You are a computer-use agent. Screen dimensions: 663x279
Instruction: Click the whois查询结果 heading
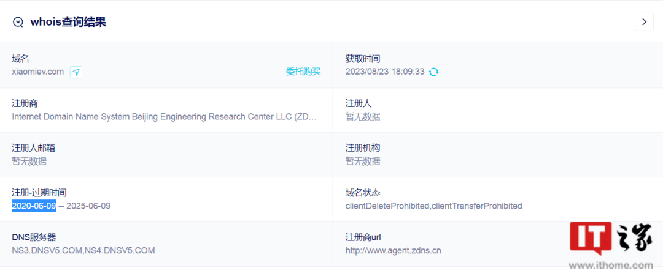(x=68, y=22)
